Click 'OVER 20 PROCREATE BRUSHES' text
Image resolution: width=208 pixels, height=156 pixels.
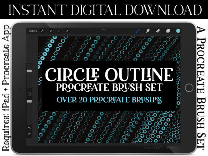109,100
